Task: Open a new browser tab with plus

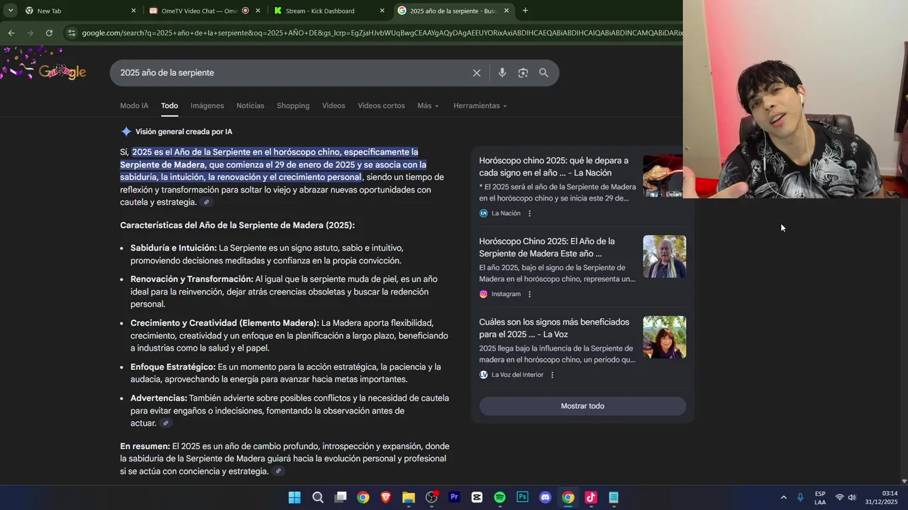Action: tap(525, 11)
